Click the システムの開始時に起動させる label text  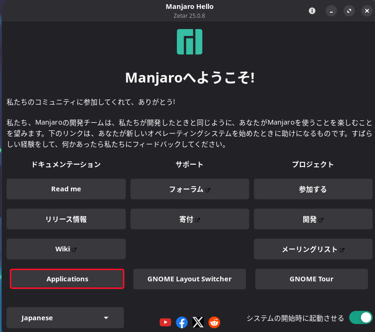coord(295,318)
